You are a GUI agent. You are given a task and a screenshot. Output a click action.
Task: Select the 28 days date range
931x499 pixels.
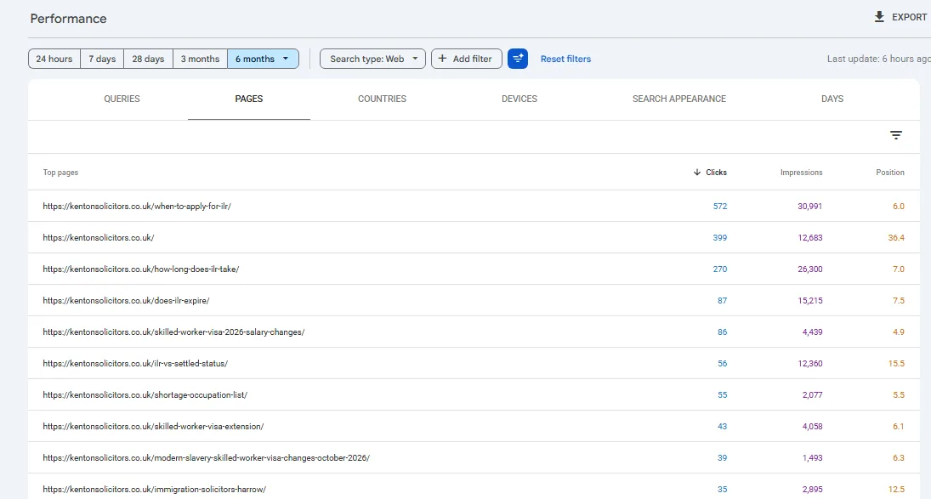[148, 59]
